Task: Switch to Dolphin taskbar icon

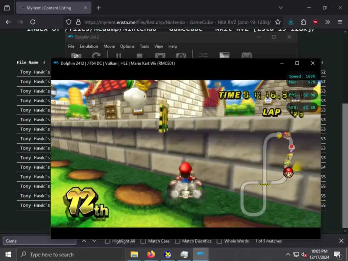Action: (x=201, y=254)
